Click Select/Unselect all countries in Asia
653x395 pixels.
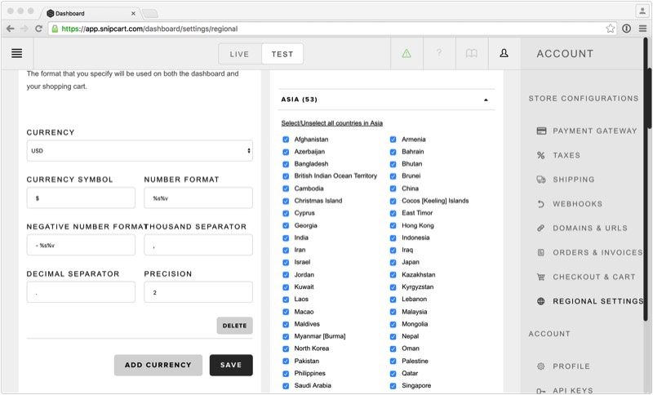[x=332, y=123]
